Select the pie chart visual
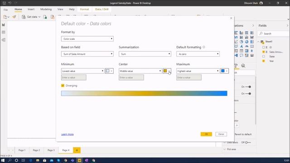The height and width of the screenshot is (163, 290). click(x=242, y=42)
